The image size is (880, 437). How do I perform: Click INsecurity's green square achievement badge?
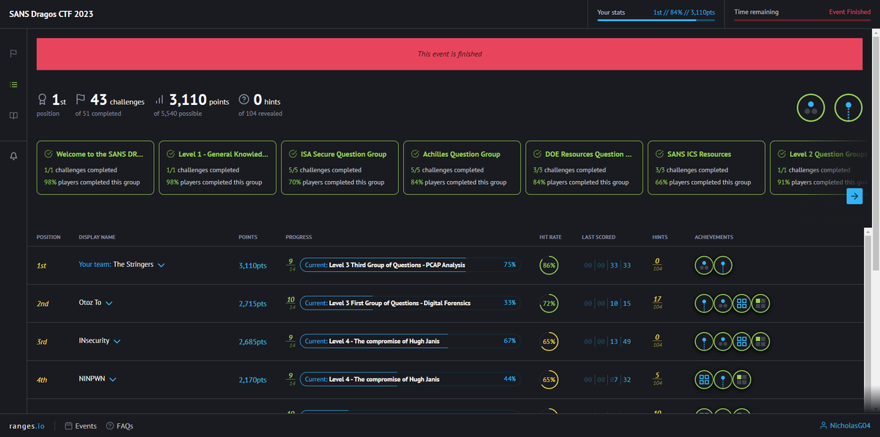click(x=761, y=341)
